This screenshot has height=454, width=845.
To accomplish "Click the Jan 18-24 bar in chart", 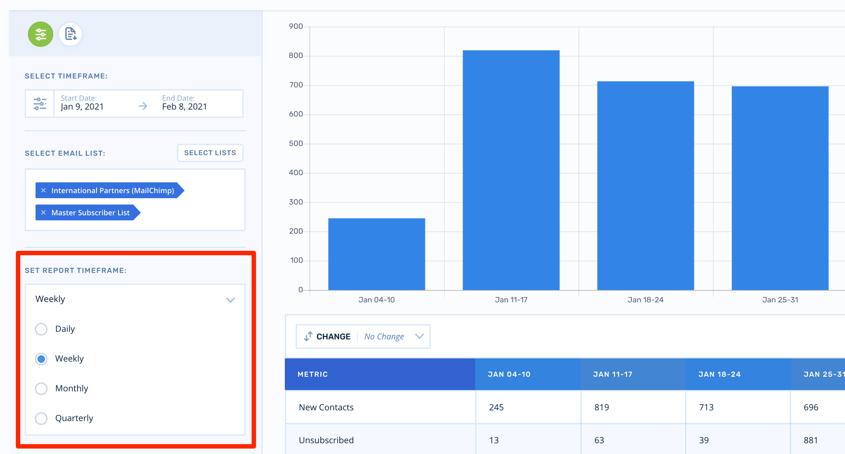I will tap(645, 186).
